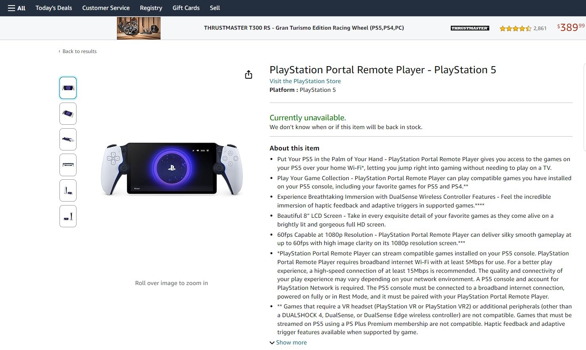Select the fifth product thumbnail
Viewport: 586px width, 350px height.
coord(68,190)
